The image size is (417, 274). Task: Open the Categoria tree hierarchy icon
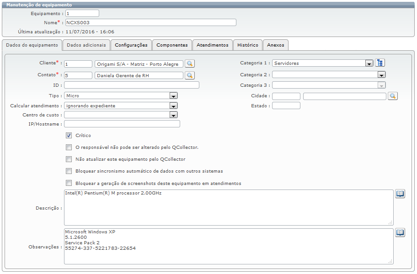coord(380,63)
